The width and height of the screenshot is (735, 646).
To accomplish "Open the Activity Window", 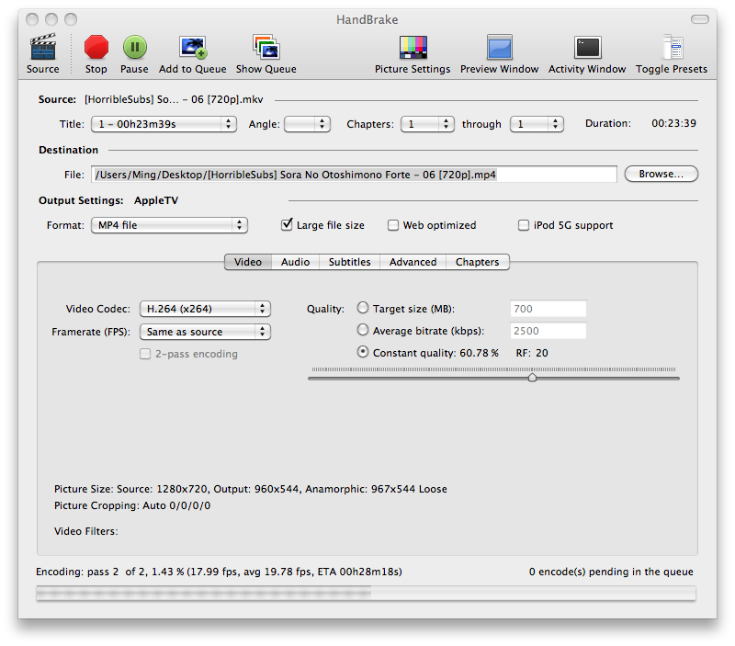I will pos(587,48).
